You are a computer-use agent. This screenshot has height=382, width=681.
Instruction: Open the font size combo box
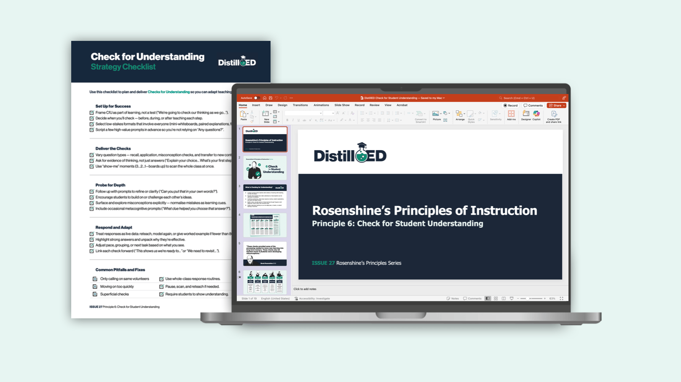click(329, 113)
